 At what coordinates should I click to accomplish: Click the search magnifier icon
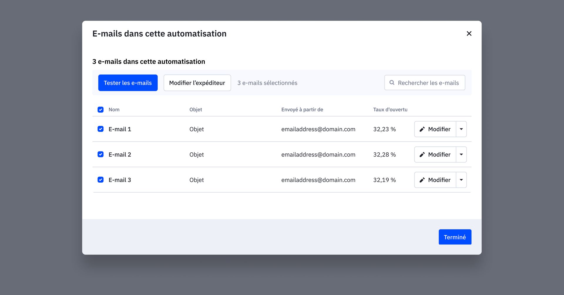pos(392,83)
